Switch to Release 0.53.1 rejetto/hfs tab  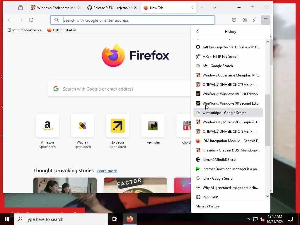tap(112, 8)
